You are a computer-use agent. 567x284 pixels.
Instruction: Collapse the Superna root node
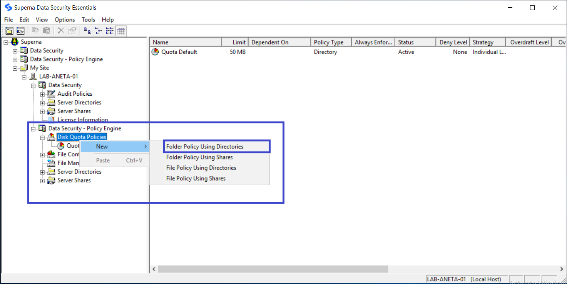pyautogui.click(x=6, y=42)
